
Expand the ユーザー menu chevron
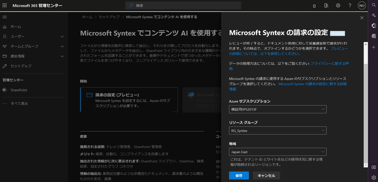tap(62, 36)
